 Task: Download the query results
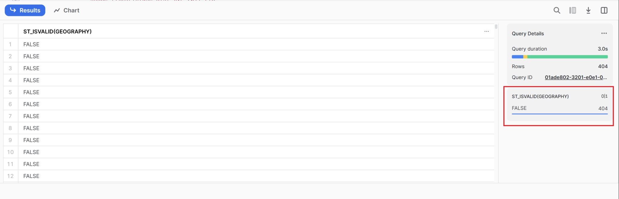pos(588,10)
